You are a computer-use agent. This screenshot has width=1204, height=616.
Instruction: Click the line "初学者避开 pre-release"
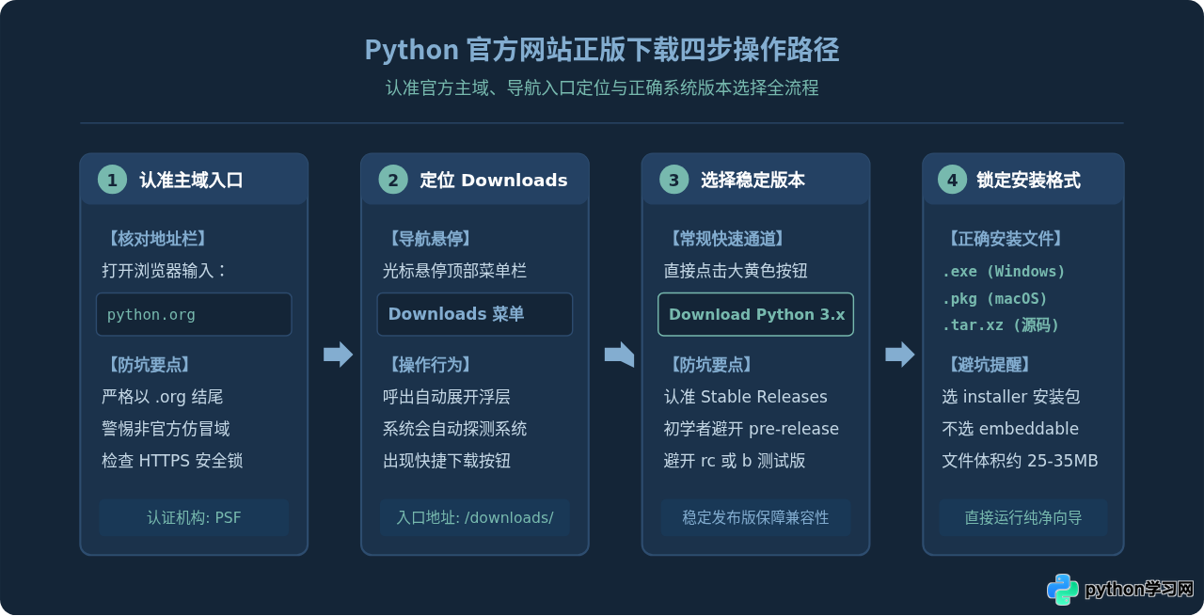pyautogui.click(x=752, y=429)
